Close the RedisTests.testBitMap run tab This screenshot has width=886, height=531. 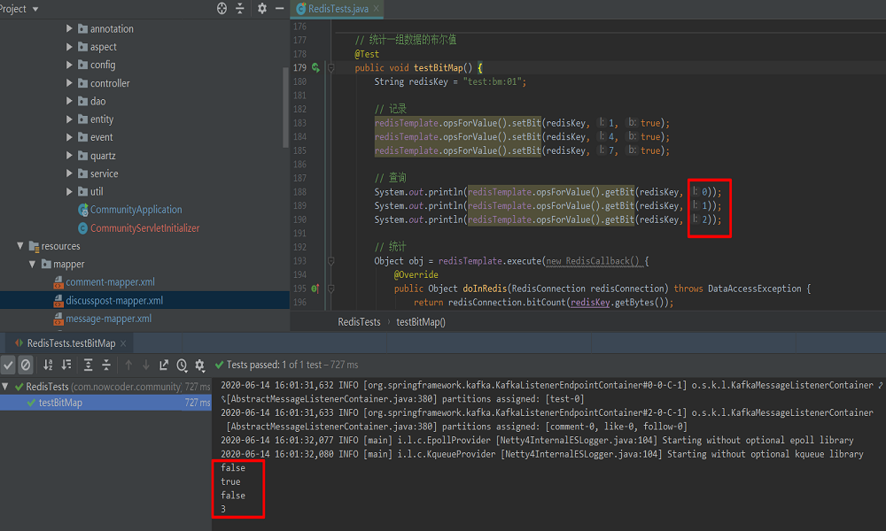(x=123, y=343)
